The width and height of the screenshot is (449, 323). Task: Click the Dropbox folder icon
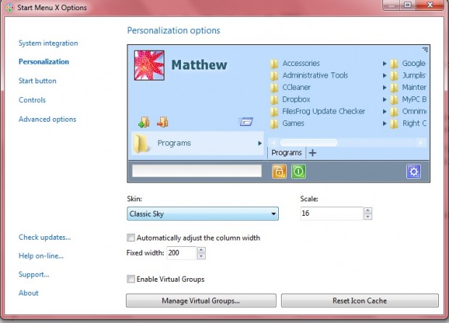tap(274, 100)
